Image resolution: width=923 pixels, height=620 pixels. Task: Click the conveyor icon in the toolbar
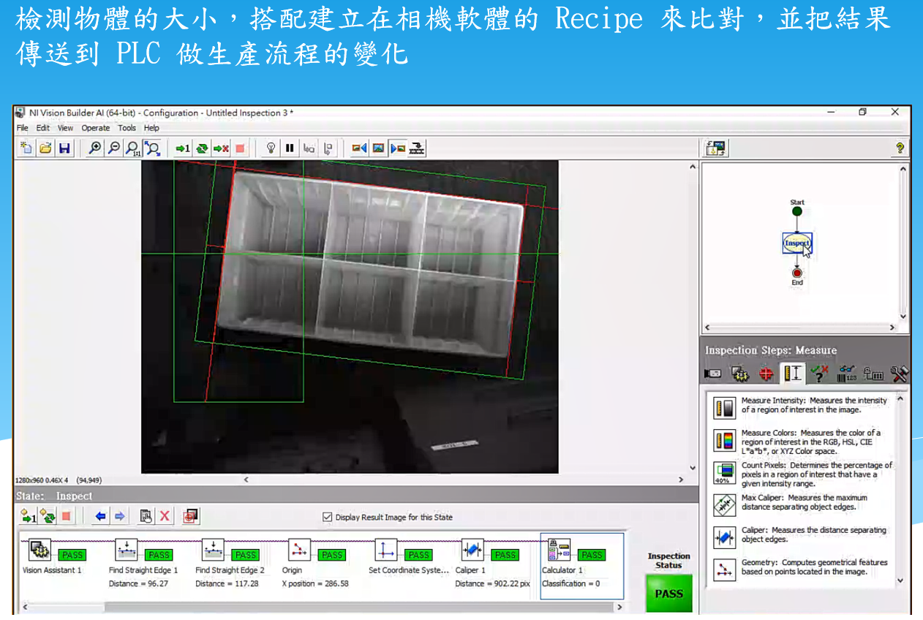point(416,148)
